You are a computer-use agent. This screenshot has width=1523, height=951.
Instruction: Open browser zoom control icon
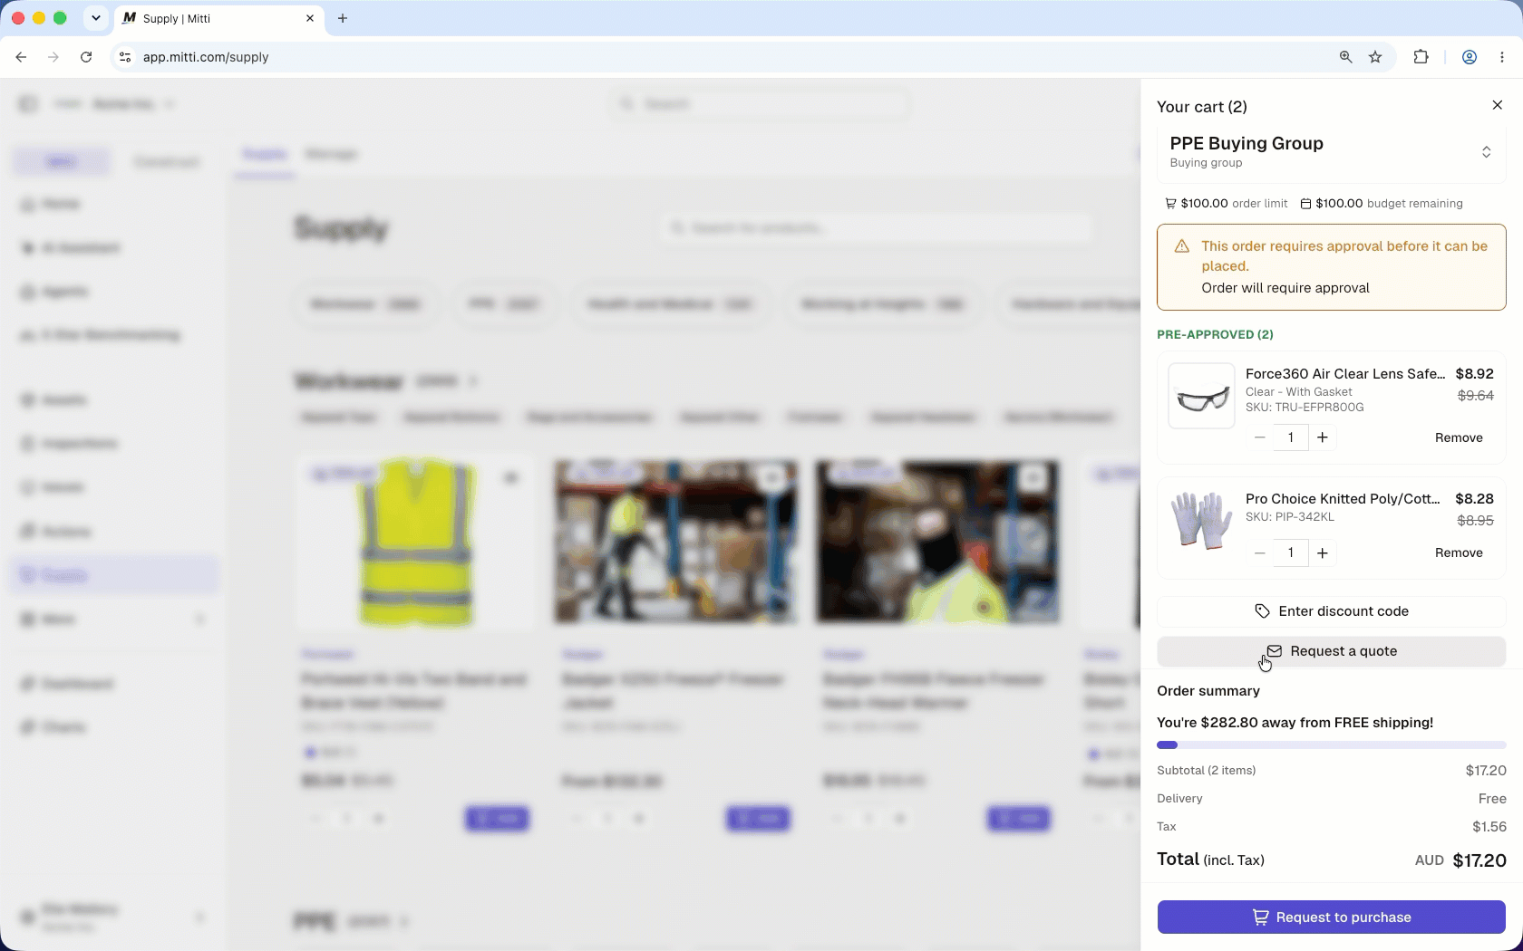pos(1345,57)
